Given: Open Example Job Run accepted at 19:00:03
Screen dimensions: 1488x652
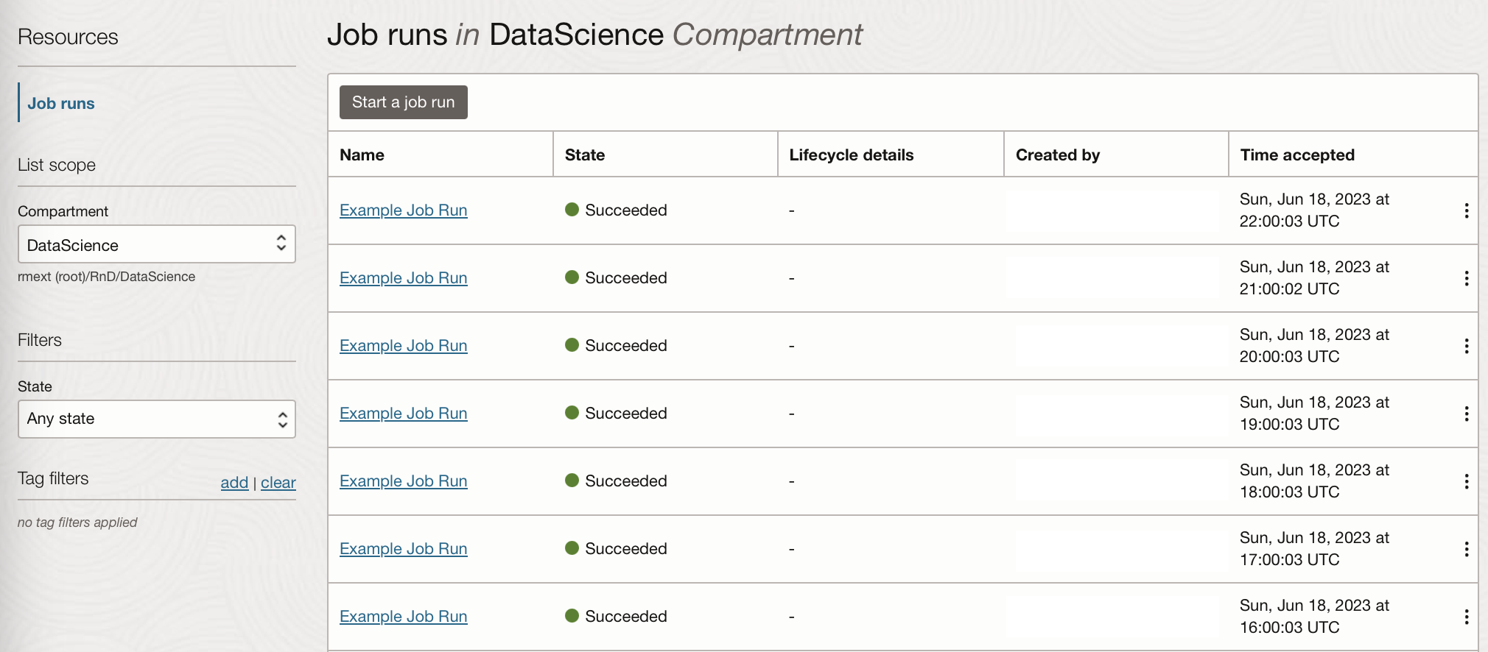Looking at the screenshot, I should [x=403, y=414].
